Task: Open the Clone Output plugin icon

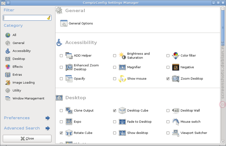Action: [69, 111]
